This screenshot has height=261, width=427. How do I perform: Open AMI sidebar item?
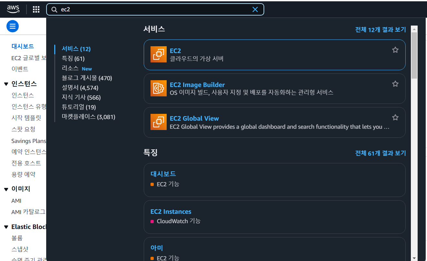click(16, 201)
